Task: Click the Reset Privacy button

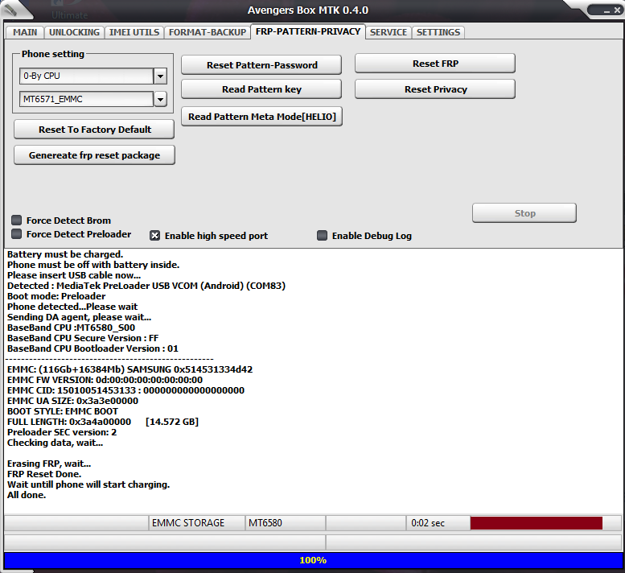Action: tap(435, 89)
